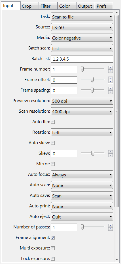The width and height of the screenshot is (121, 264).
Task: Enable the Auto flip checkbox
Action: click(x=53, y=122)
